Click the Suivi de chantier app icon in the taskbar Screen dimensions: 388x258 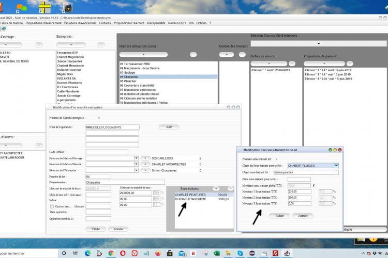287,253
